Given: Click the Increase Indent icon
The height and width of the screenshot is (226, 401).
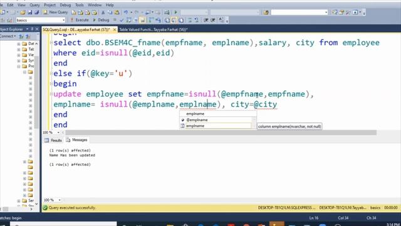Looking at the screenshot, I should pos(213,20).
